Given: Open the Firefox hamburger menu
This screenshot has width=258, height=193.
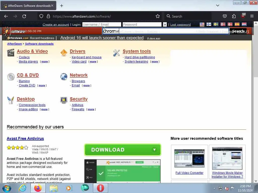Looking at the screenshot, I should tap(252, 16).
